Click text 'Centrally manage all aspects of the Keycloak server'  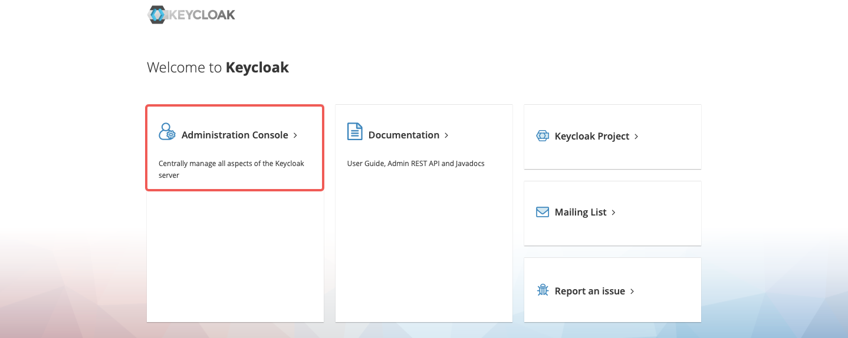(x=231, y=169)
